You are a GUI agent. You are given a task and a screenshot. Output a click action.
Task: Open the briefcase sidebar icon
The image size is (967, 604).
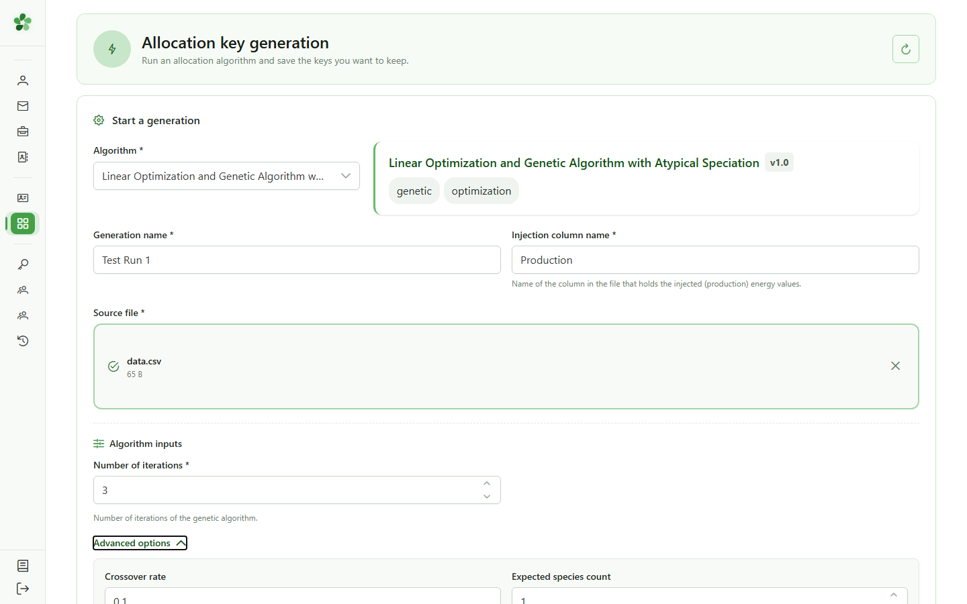click(x=23, y=132)
